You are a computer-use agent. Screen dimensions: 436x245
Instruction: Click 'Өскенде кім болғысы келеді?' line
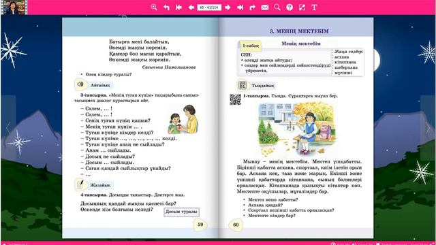point(116,210)
